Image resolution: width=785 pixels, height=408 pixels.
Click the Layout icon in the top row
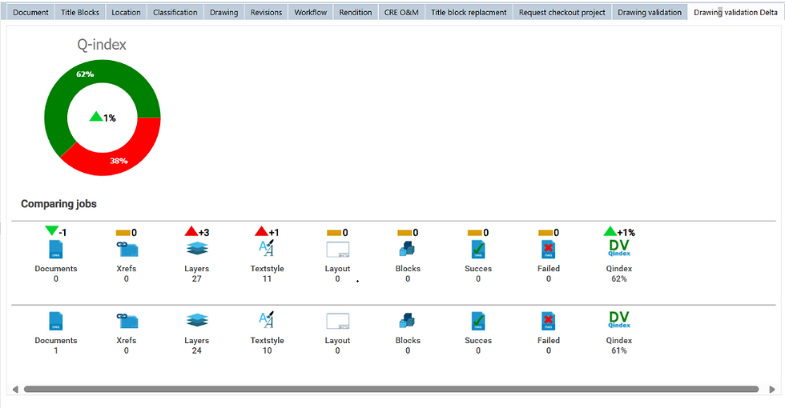[x=337, y=250]
